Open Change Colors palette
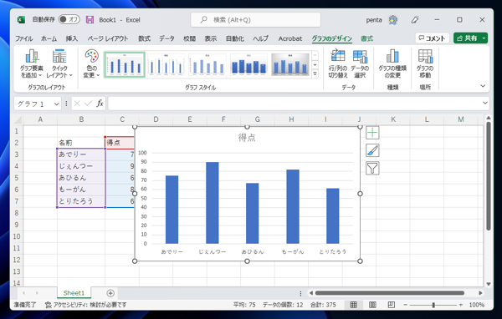502x319 pixels. click(91, 63)
